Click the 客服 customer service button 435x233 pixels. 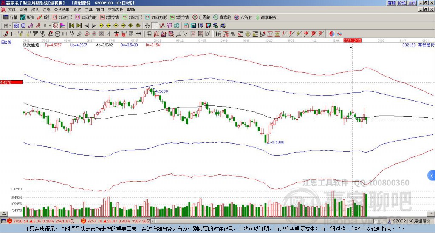(392, 3)
